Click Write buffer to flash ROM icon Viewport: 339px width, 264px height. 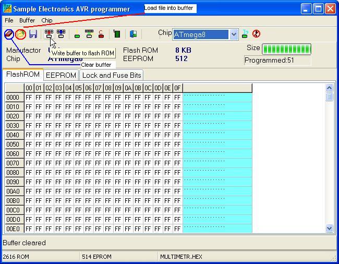pyautogui.click(x=49, y=34)
